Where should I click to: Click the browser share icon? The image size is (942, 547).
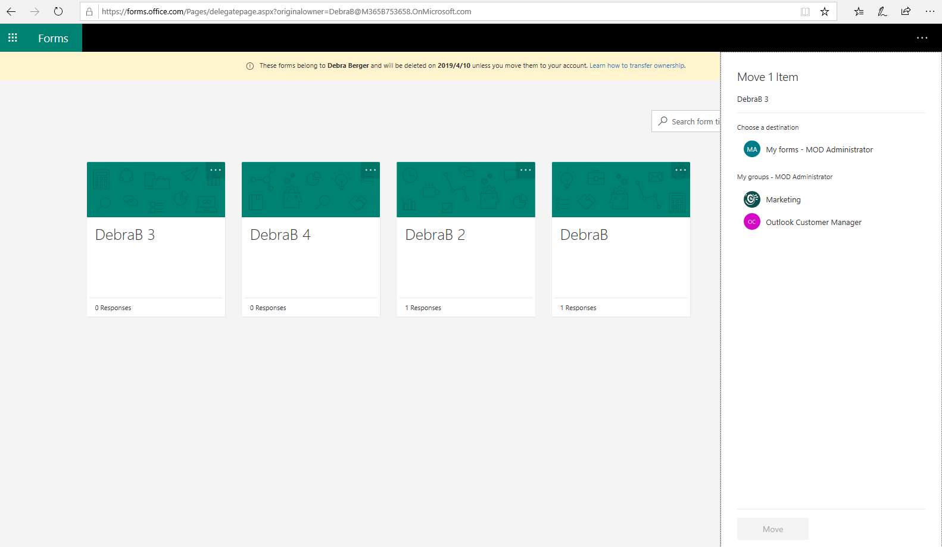click(906, 11)
